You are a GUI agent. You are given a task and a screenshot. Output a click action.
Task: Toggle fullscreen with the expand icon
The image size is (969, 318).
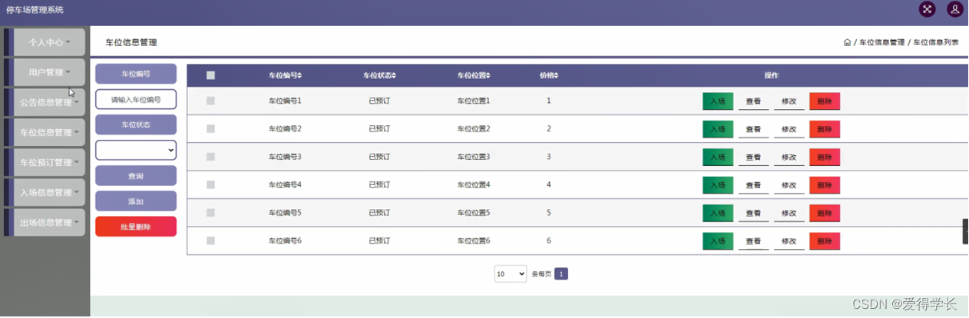point(928,9)
